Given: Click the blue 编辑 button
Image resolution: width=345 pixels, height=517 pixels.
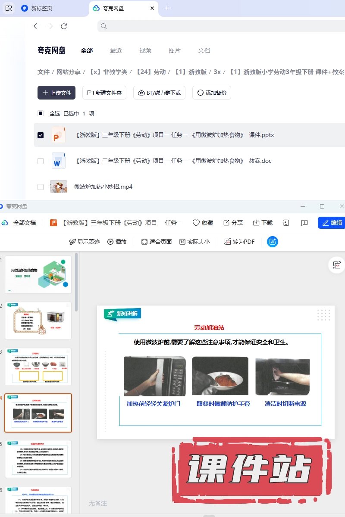Looking at the screenshot, I should [x=332, y=223].
